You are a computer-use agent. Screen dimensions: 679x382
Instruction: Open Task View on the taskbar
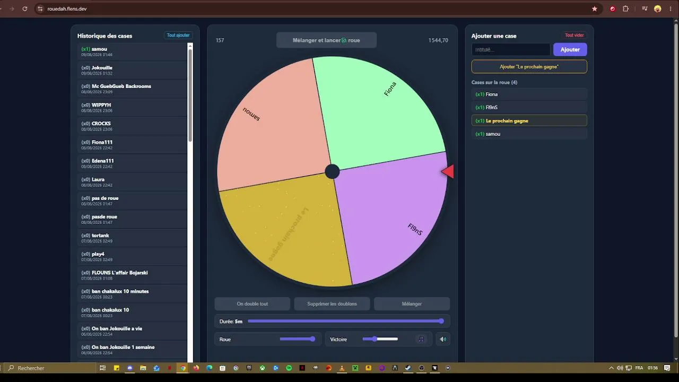point(103,368)
